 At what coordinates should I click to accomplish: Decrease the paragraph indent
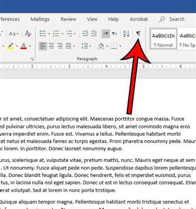85,34
